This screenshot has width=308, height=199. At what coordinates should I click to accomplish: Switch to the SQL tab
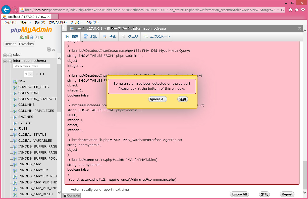[90, 36]
